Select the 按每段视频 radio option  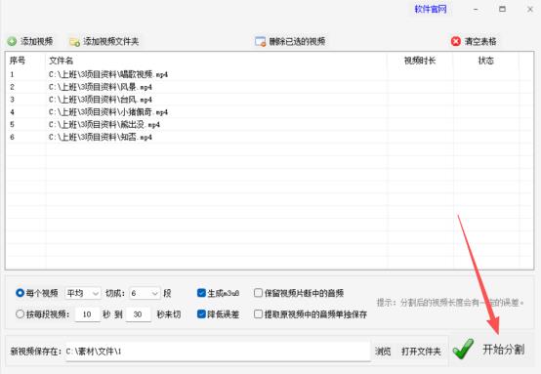pyautogui.click(x=20, y=314)
